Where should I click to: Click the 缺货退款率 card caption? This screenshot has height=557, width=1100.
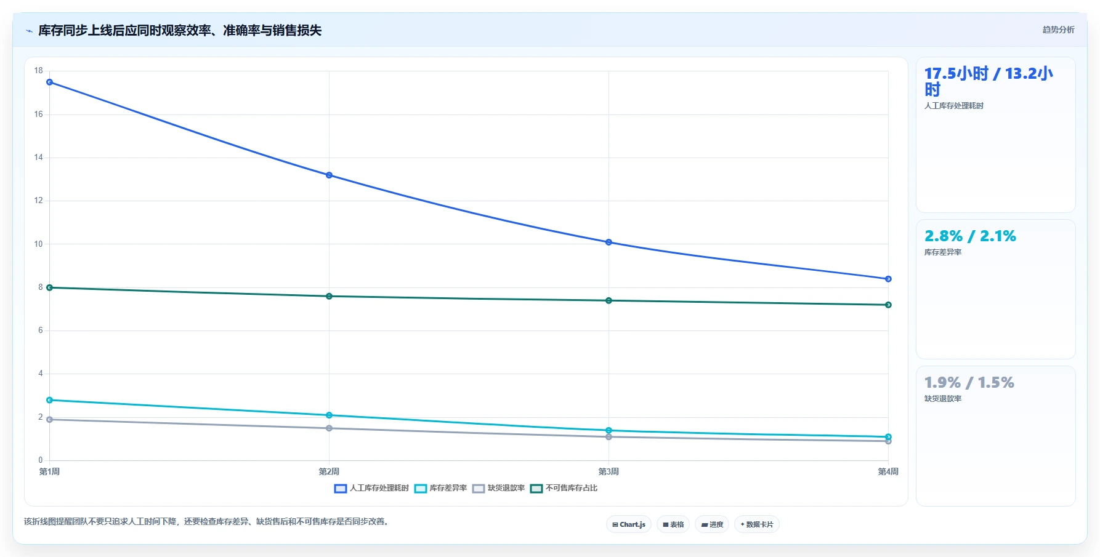pos(943,399)
